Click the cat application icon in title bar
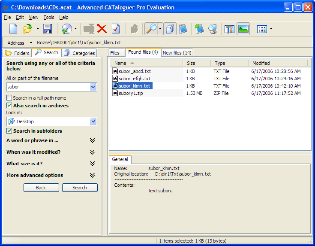315x246 pixels. [6, 7]
